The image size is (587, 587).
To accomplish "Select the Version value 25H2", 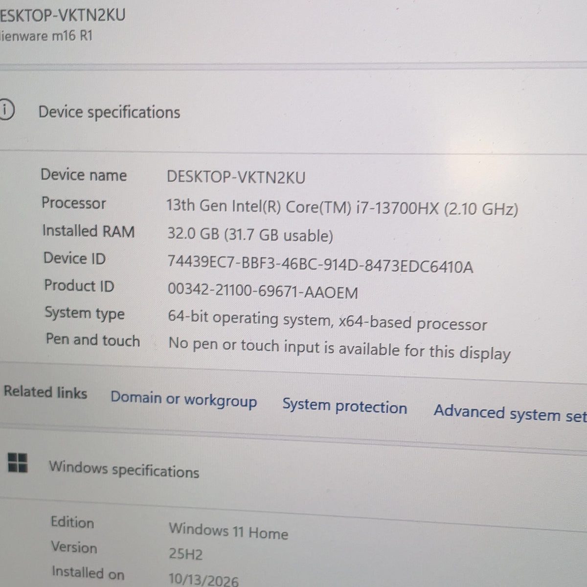I will [x=185, y=554].
